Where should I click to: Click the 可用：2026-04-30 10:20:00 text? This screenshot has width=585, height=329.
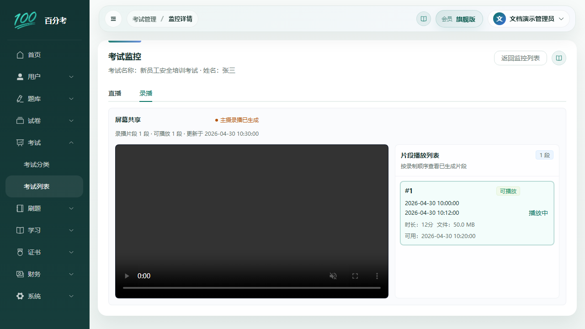click(440, 236)
